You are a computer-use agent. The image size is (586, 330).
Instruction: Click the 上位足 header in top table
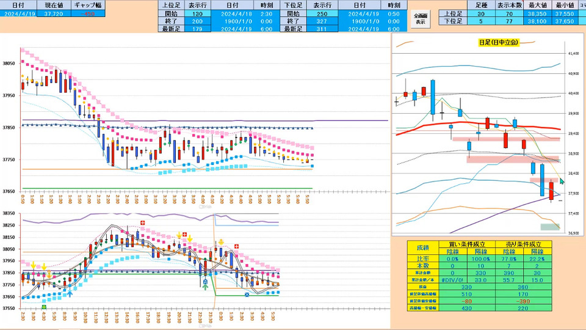[171, 5]
